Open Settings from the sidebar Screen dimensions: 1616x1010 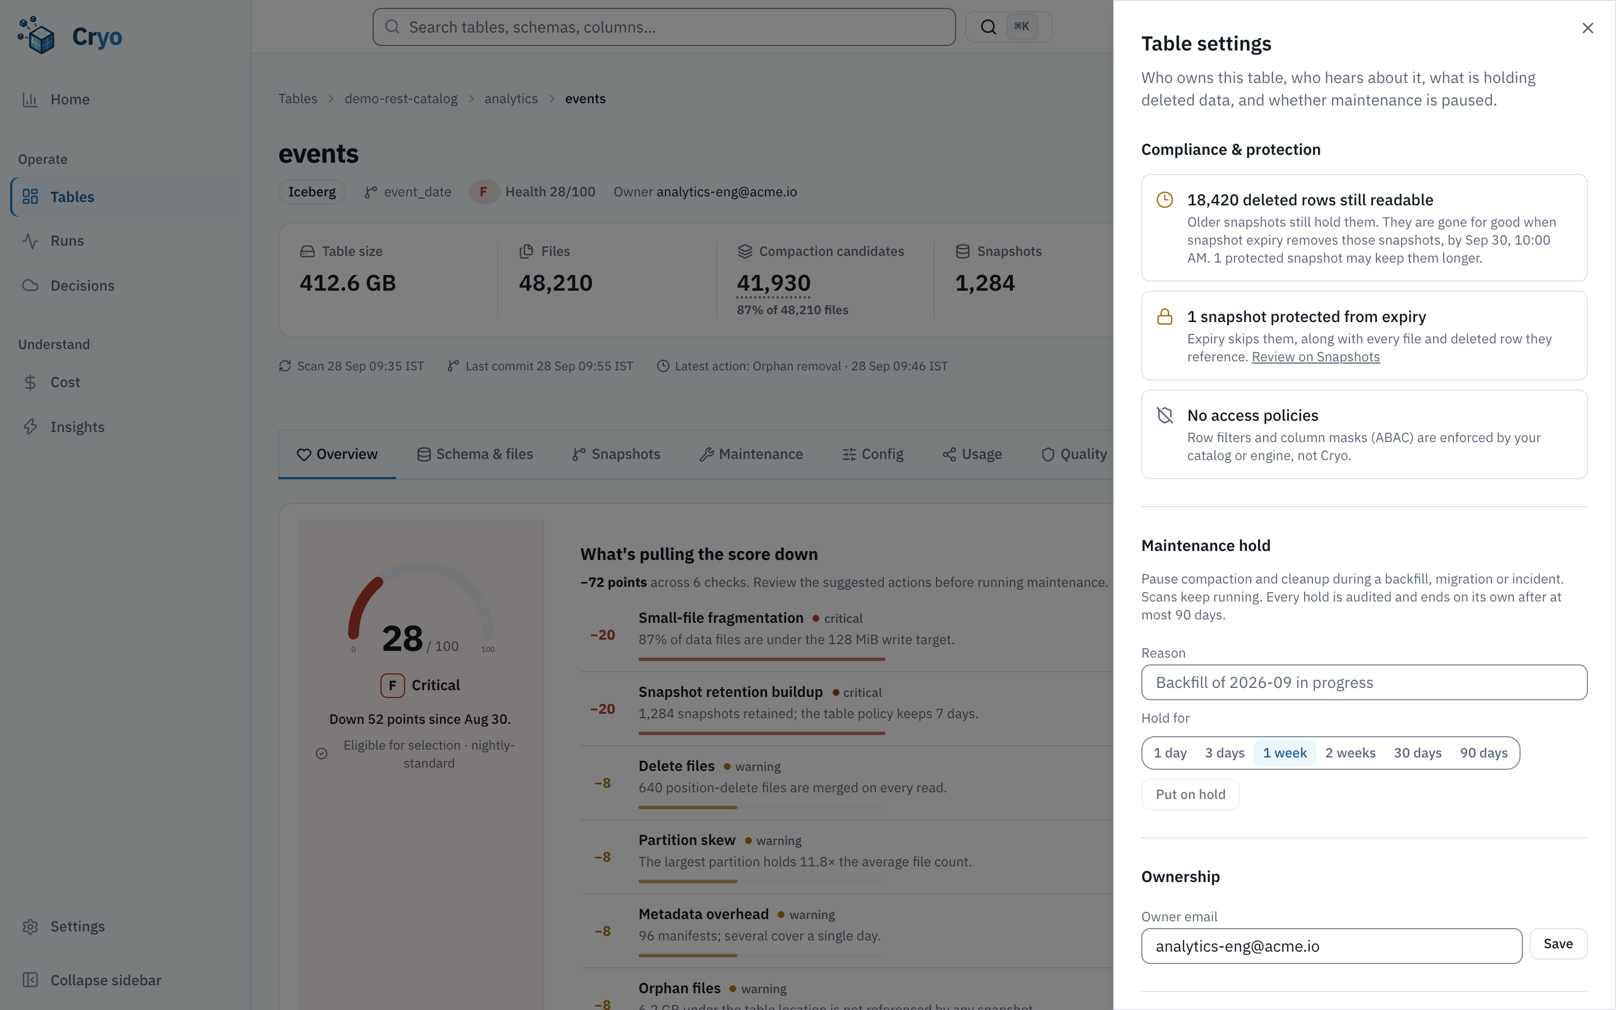126,926
